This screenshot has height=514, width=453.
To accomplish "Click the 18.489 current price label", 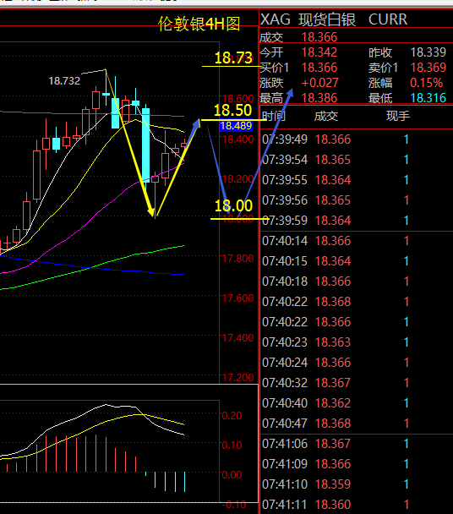I will pos(236,126).
